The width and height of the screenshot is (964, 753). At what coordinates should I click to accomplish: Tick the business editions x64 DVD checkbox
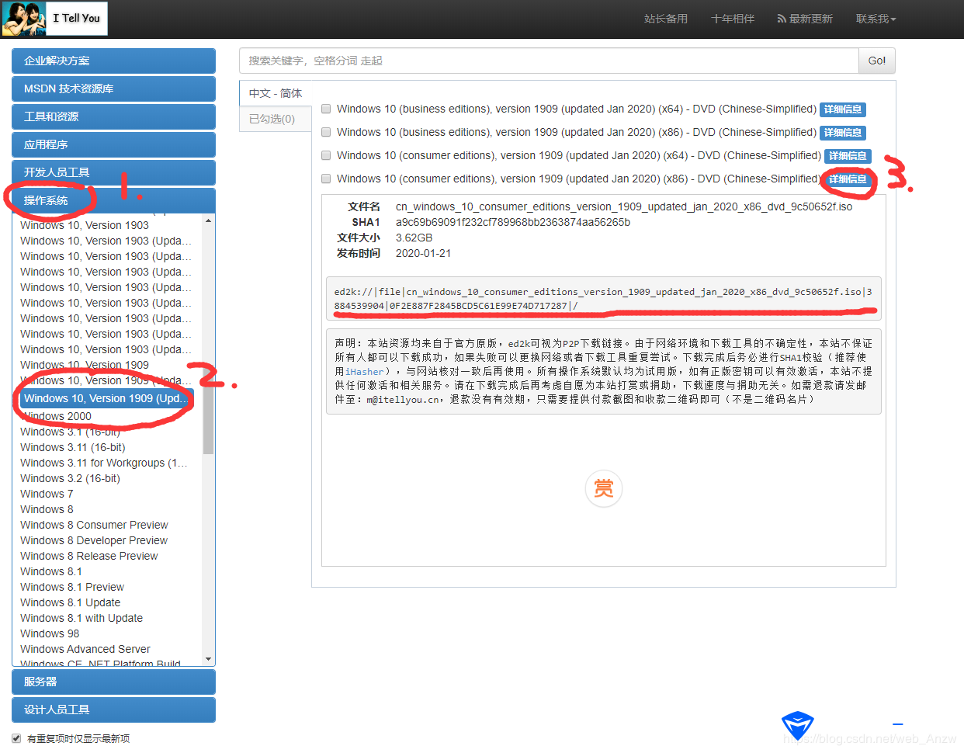click(x=326, y=109)
